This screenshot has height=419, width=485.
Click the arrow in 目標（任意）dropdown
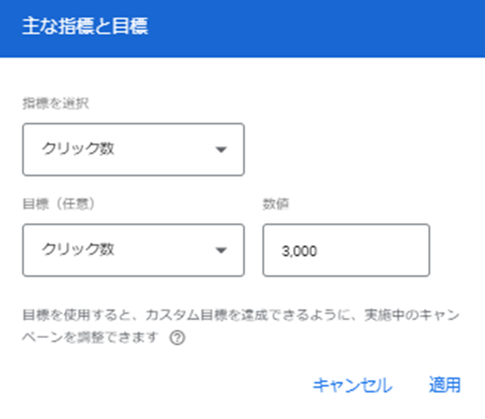[x=221, y=250]
